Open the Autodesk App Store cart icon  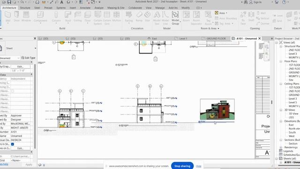pyautogui.click(x=277, y=2)
